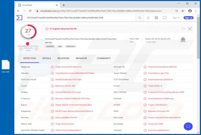Click the Ikarus engine name

24,105
